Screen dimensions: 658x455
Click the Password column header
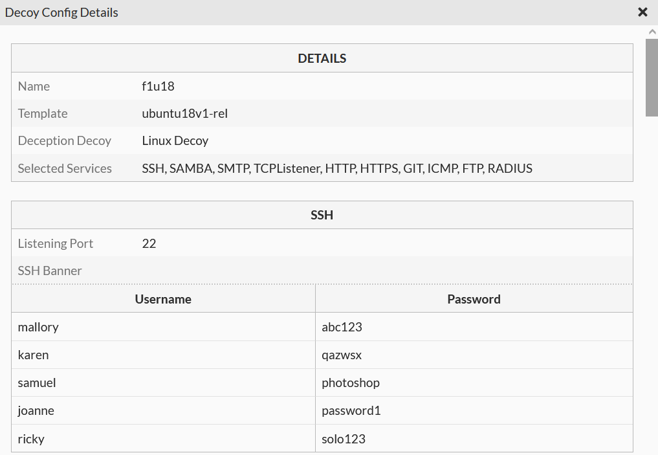click(474, 299)
